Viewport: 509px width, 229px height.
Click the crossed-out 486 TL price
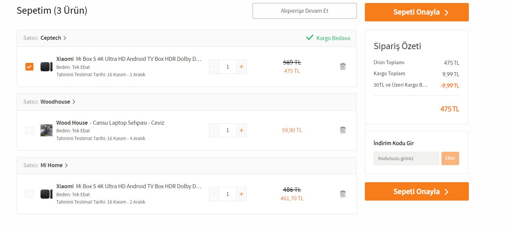point(292,190)
